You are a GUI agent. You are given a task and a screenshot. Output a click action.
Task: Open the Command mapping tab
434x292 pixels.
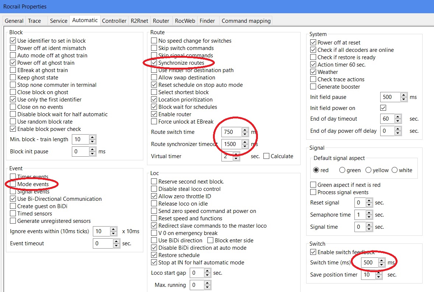point(246,21)
